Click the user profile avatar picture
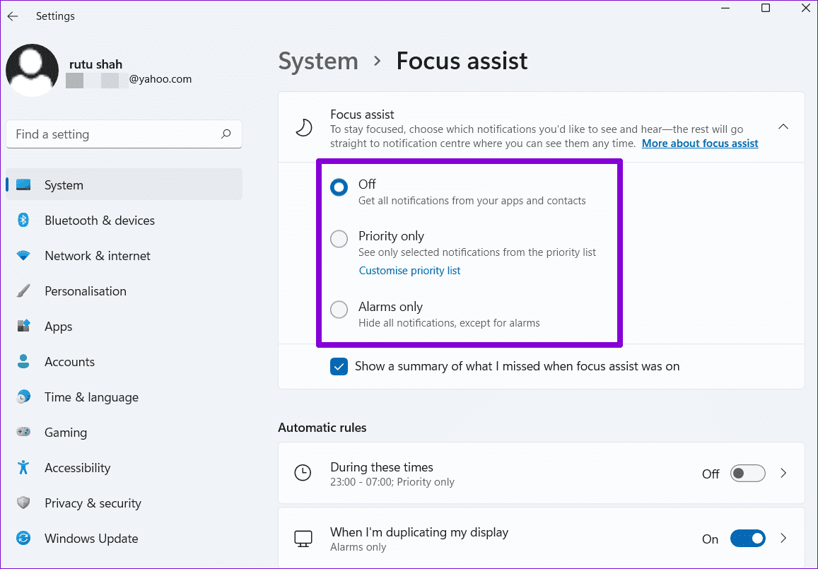The height and width of the screenshot is (569, 818). (x=33, y=70)
